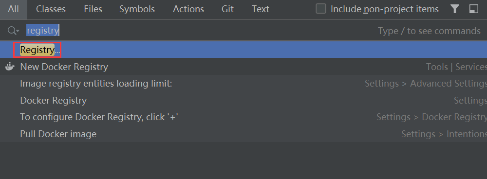Open Image registry entities loading limit setting
The image size is (487, 179).
(x=243, y=84)
